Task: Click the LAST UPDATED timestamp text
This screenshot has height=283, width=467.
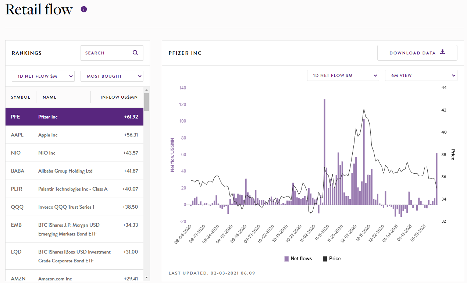Action: click(212, 273)
